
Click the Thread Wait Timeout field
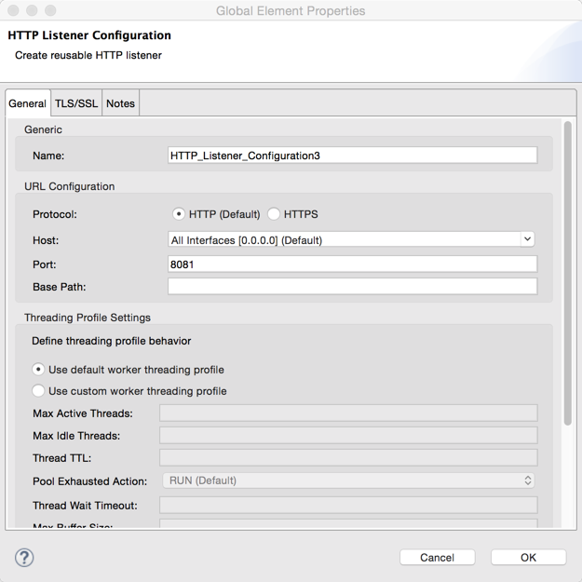pos(348,505)
